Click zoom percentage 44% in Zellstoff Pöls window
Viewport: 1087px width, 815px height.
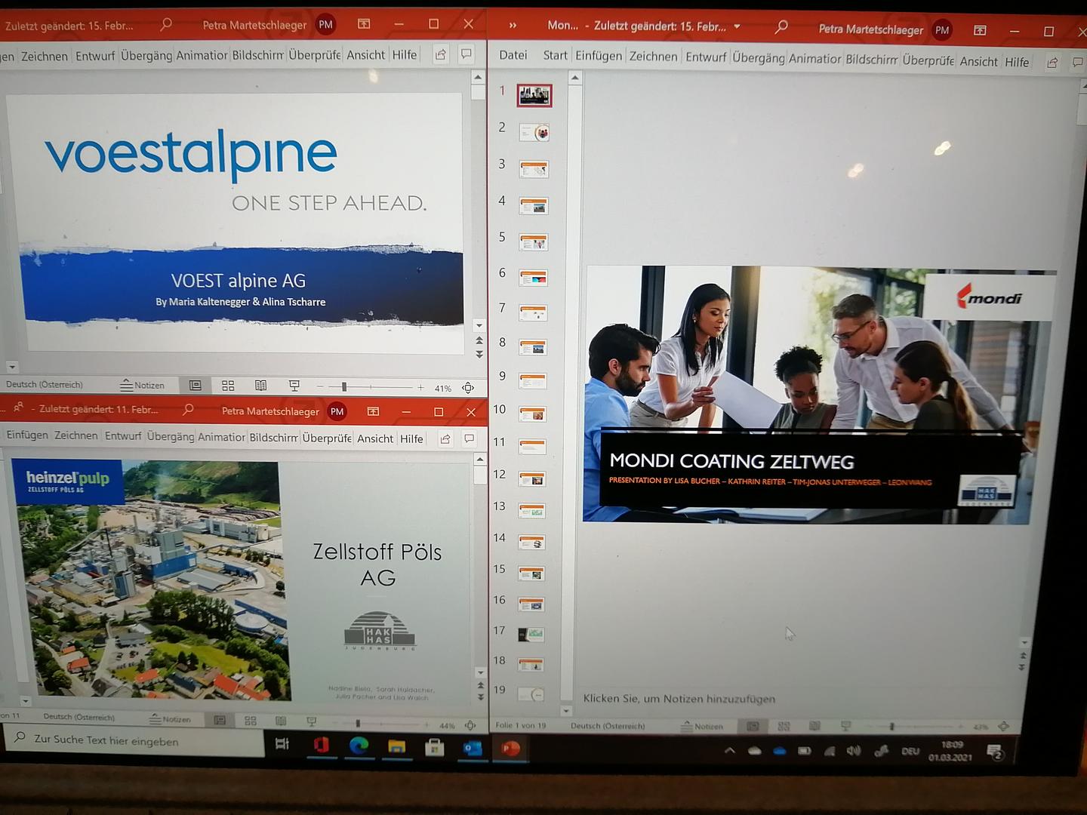[447, 725]
